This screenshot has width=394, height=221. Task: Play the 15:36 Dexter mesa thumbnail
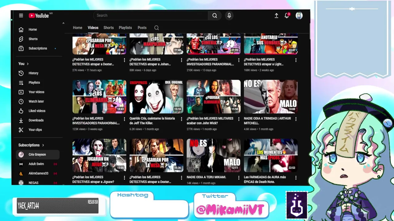point(156,155)
